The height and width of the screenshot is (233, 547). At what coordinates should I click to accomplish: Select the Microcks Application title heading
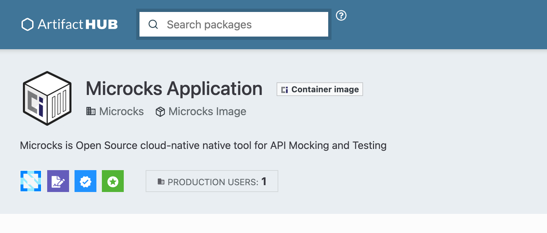click(x=174, y=89)
